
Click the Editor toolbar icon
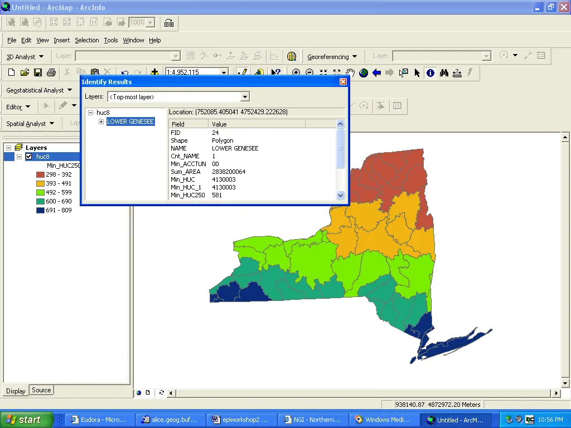click(x=243, y=72)
